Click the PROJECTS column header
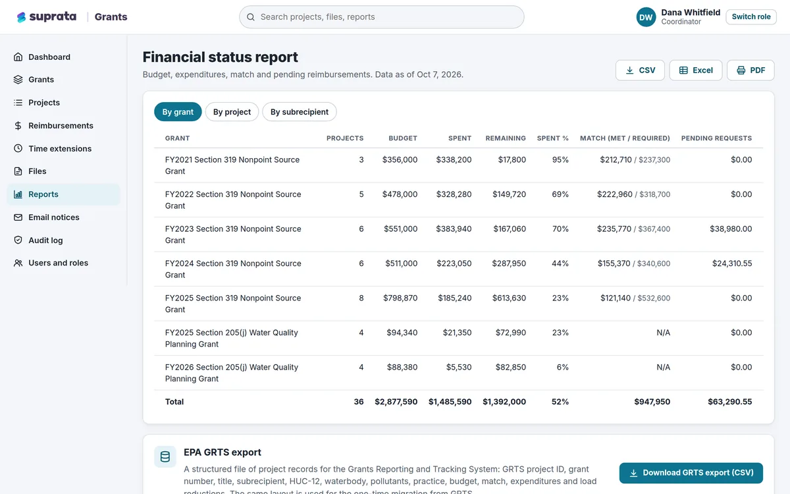Image resolution: width=790 pixels, height=494 pixels. click(345, 138)
